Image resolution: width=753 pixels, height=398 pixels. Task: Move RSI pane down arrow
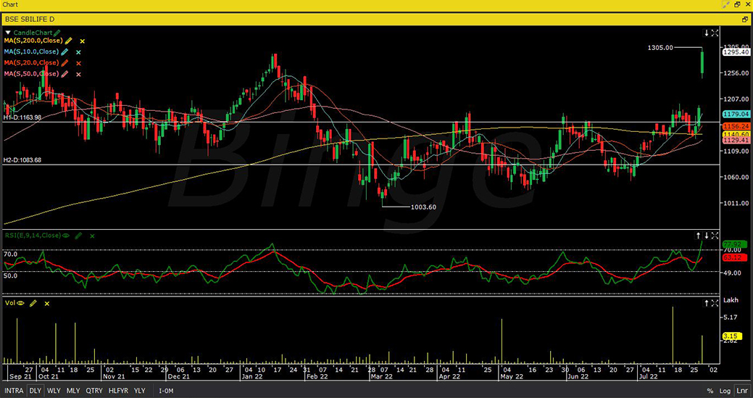(707, 236)
